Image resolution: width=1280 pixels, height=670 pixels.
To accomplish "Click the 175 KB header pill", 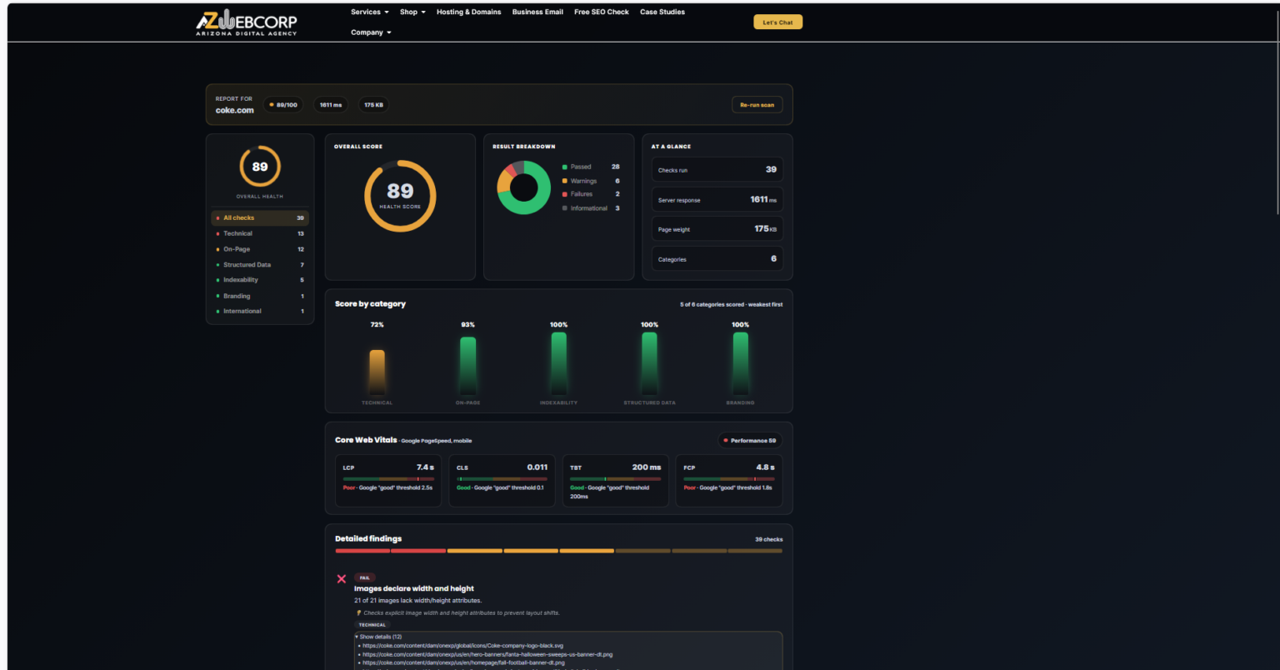I will coord(374,105).
